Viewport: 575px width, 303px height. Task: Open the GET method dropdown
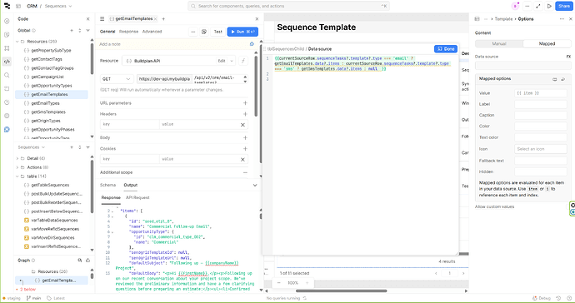[117, 79]
